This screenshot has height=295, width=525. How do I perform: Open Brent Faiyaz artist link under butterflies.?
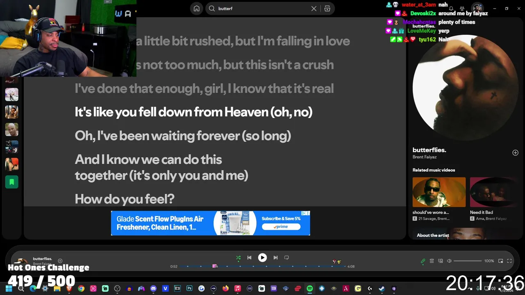coord(425,157)
